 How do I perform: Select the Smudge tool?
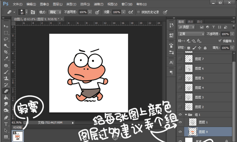6,104
